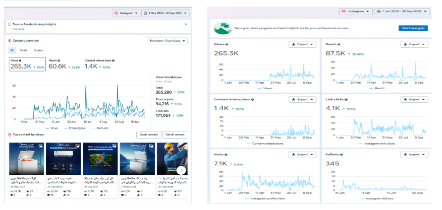This screenshot has height=210, width=442.
Task: Select the Views metric card showing 265.3K
Action: [x=27, y=64]
